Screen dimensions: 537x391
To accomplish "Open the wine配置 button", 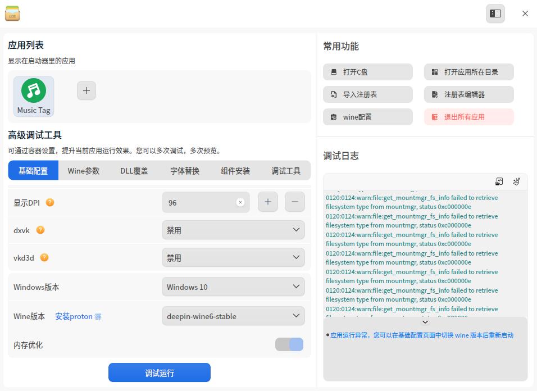I will [368, 117].
